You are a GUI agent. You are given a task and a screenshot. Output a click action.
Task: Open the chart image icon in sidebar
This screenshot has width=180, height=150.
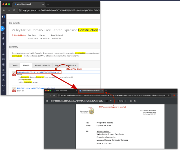coord(3,65)
